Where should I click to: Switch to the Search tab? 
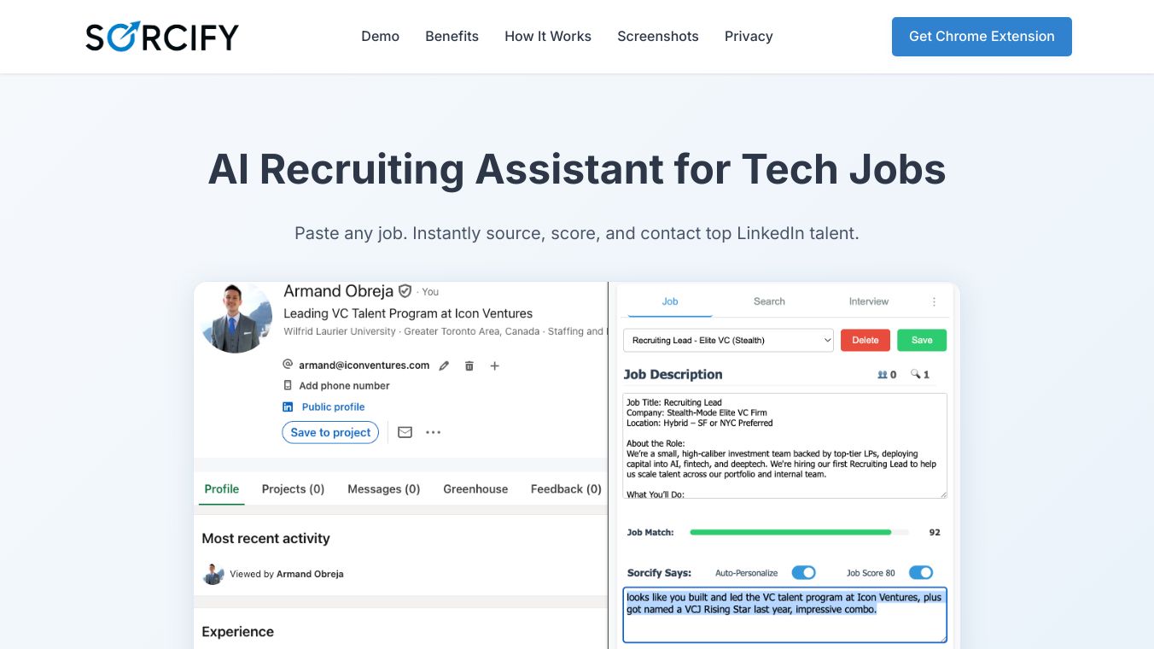tap(769, 301)
